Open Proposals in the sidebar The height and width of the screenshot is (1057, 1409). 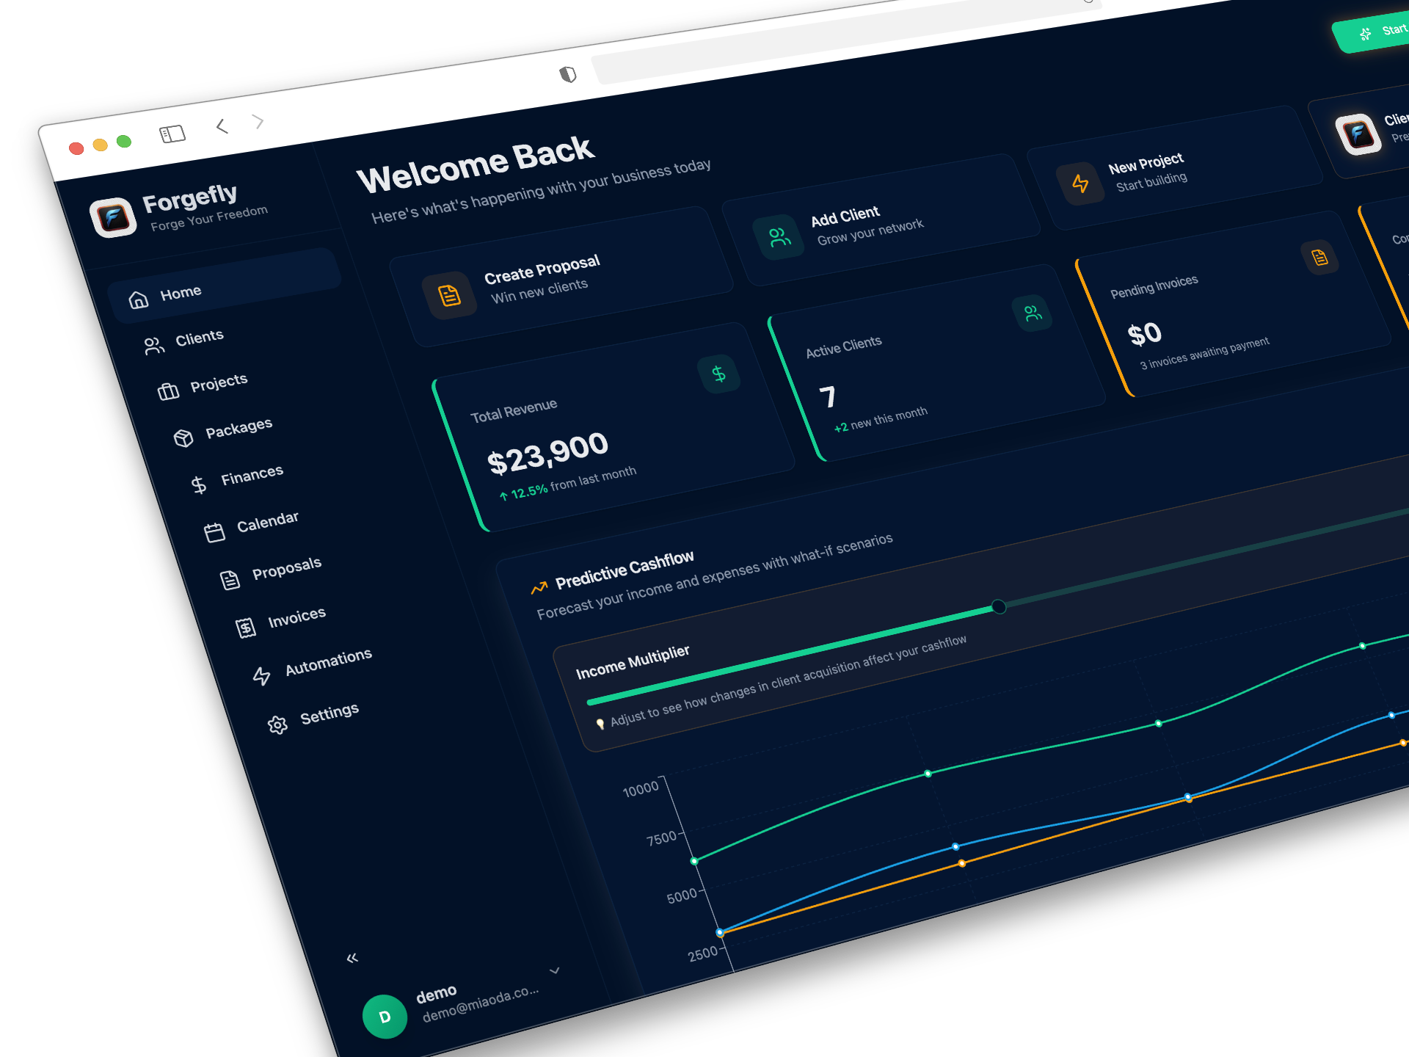coord(286,568)
